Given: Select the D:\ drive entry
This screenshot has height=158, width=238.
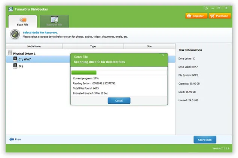Looking at the screenshot, I should coord(21,66).
